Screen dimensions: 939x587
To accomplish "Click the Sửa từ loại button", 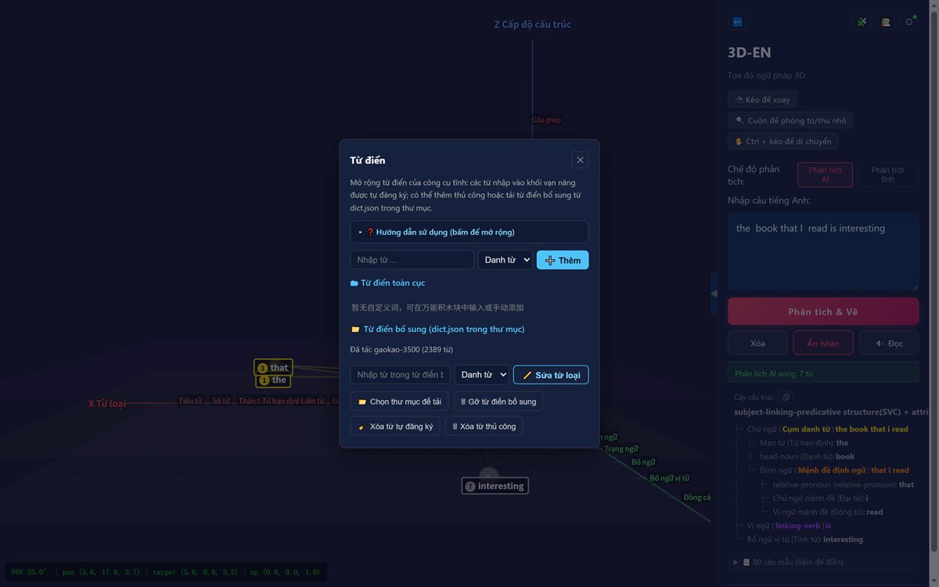I will coord(551,375).
